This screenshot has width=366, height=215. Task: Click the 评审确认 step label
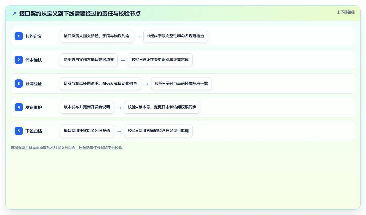tap(34, 60)
